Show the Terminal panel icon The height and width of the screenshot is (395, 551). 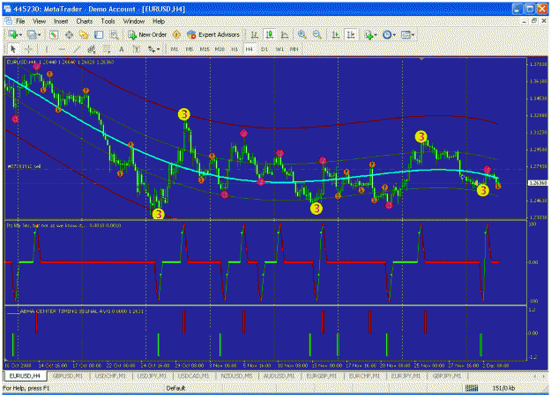(x=99, y=34)
